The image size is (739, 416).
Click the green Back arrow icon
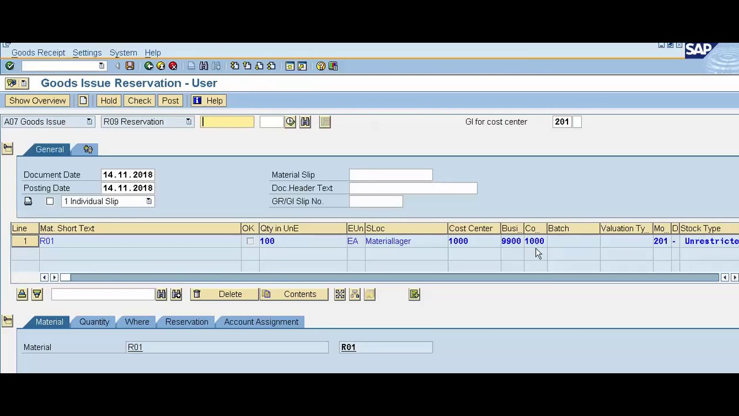point(148,66)
